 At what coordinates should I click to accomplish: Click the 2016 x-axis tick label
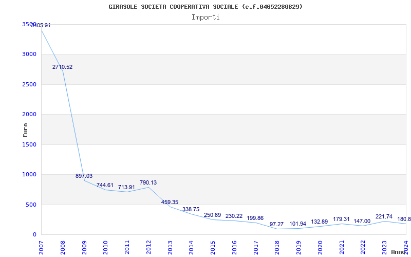pos(234,248)
